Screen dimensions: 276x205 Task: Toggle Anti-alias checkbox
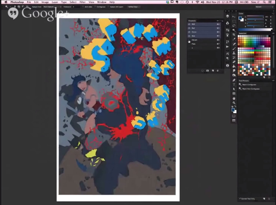click(x=83, y=7)
